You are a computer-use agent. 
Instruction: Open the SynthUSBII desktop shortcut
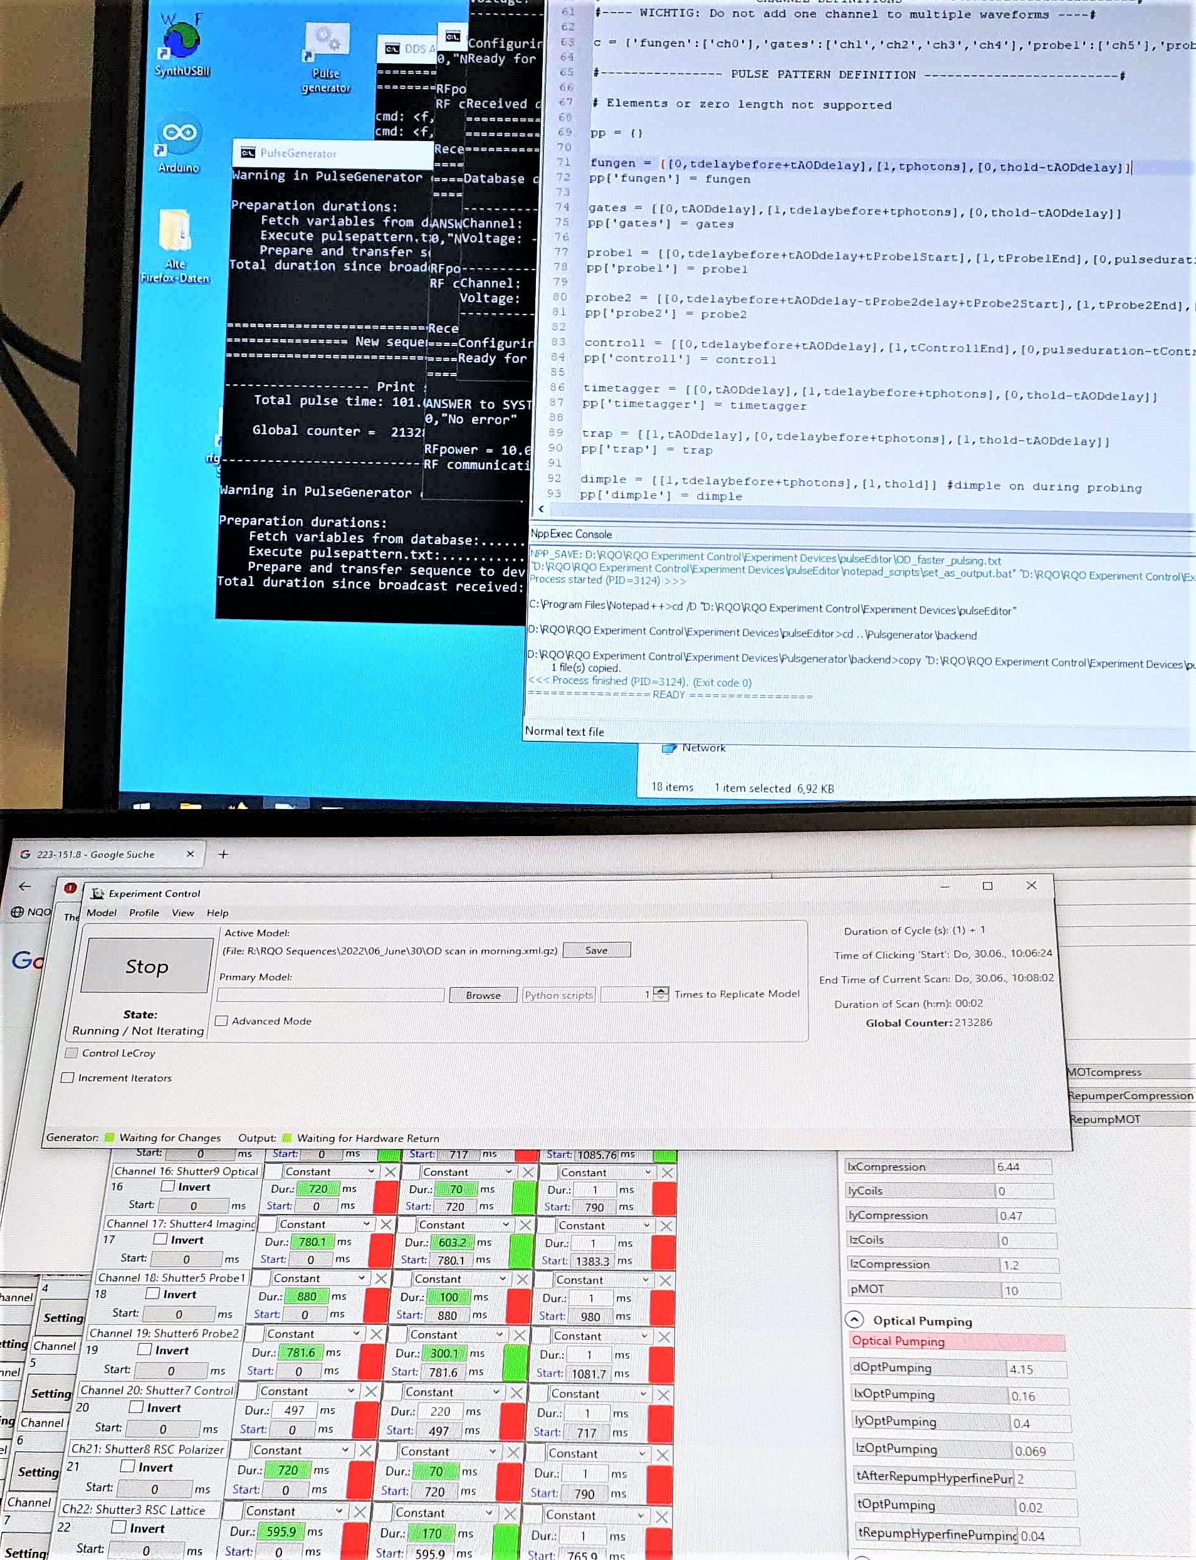pos(182,44)
